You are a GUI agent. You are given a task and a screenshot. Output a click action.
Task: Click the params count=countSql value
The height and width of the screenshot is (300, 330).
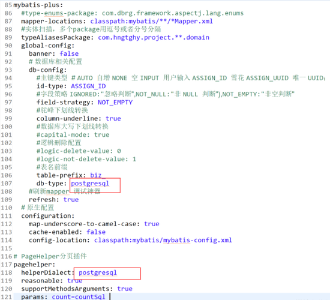coord(79,297)
